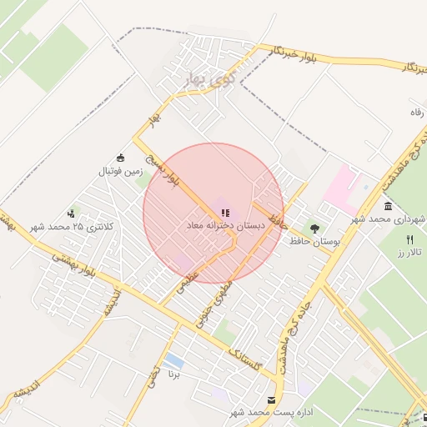Select the police station icon for کلانتری ۲۵
Screen dimensions: 427x427
(x=72, y=213)
